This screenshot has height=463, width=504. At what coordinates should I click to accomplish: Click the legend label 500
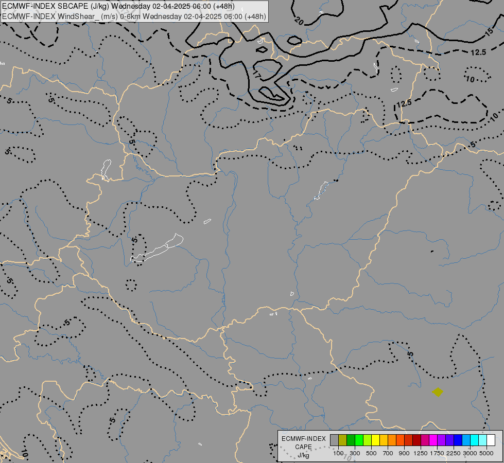[x=371, y=453]
